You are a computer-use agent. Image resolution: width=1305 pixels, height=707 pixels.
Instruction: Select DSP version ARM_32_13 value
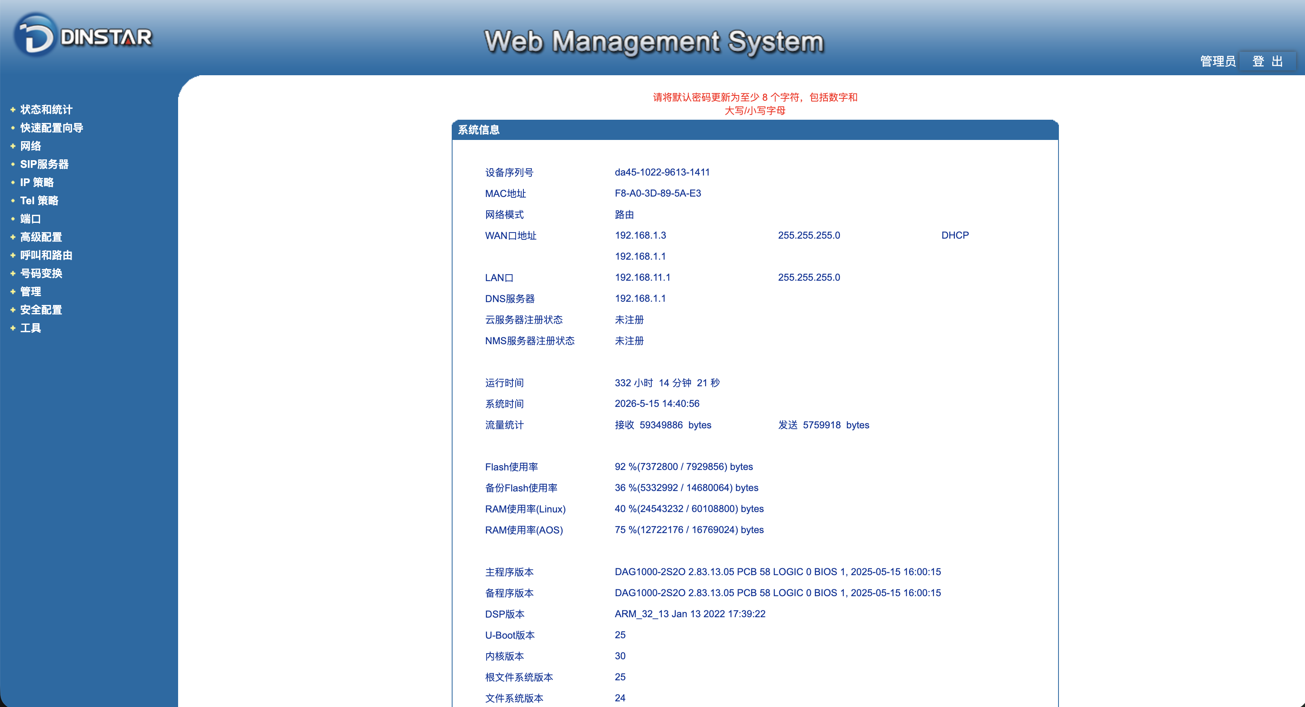pyautogui.click(x=690, y=614)
